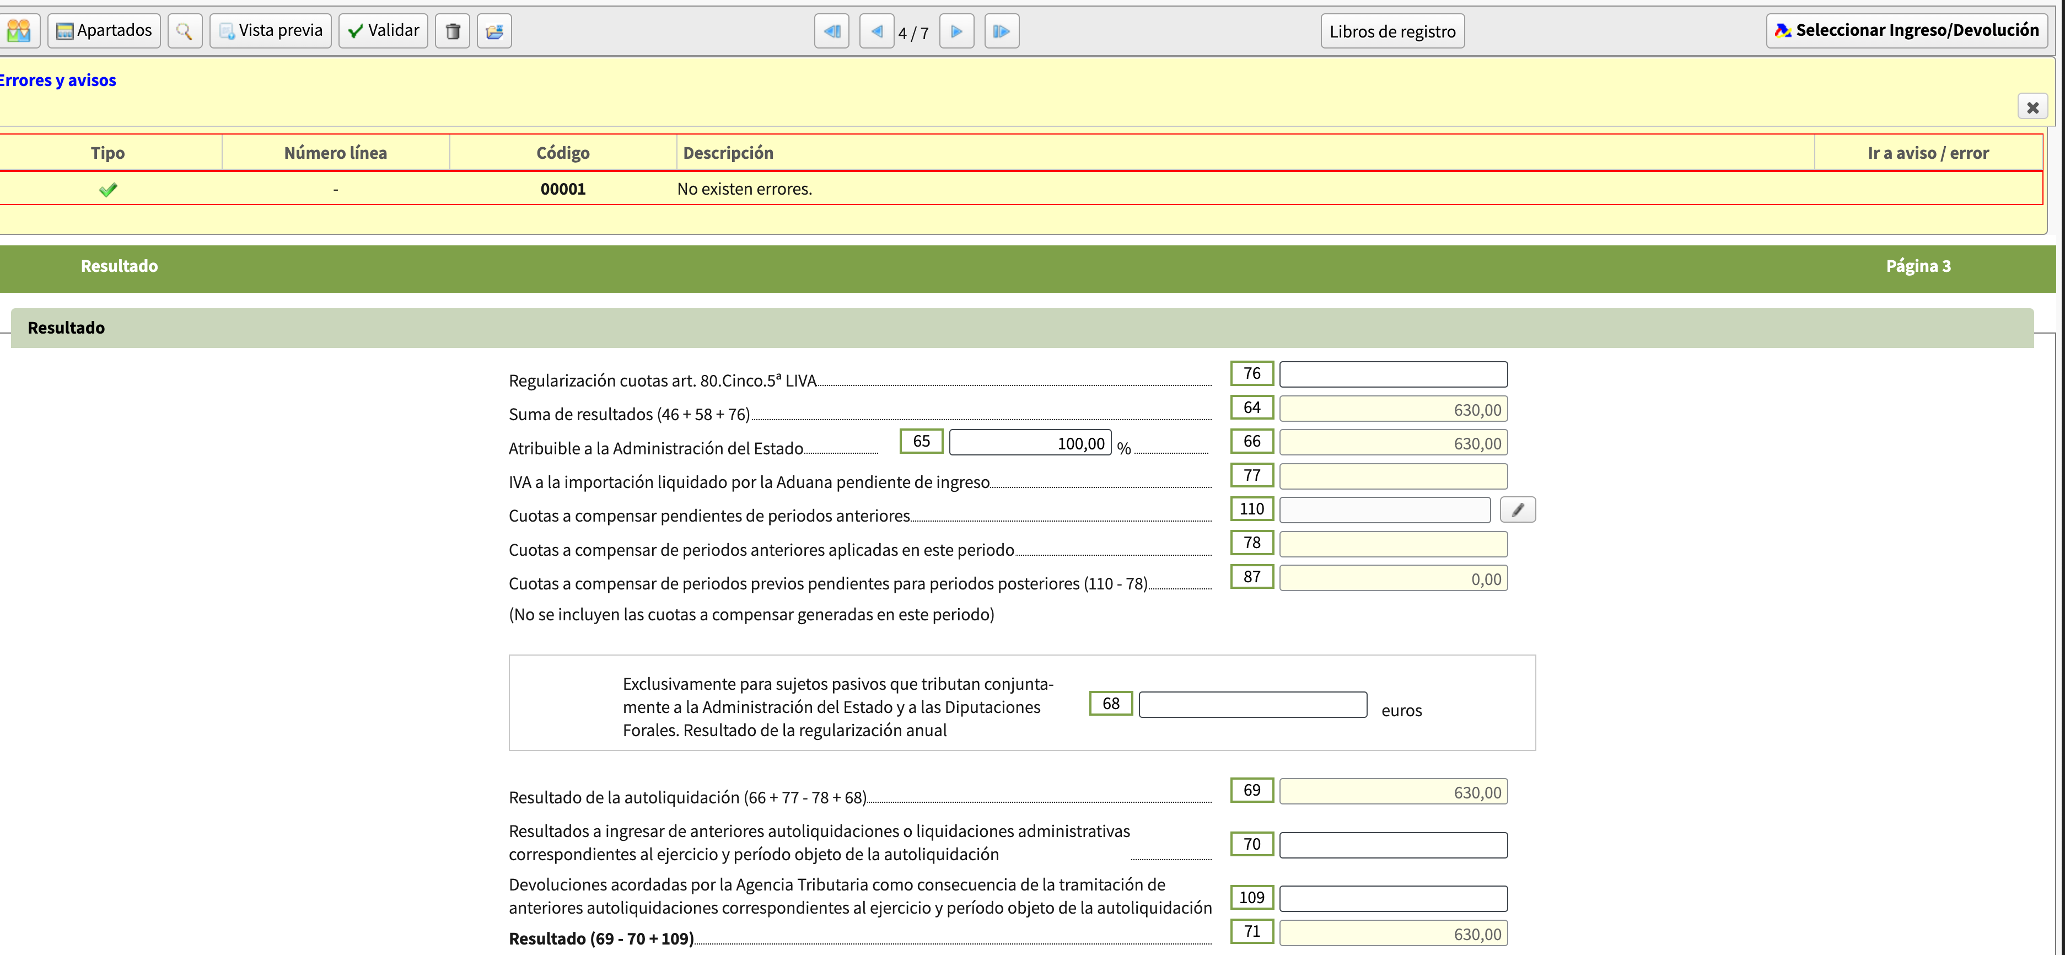
Task: Click the box label 76
Action: 1251,373
